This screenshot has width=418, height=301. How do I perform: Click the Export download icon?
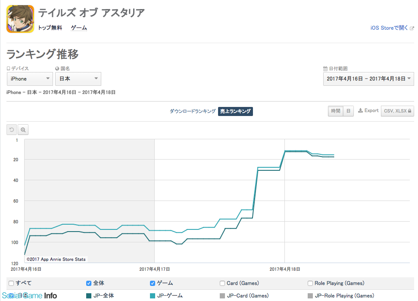coord(360,110)
